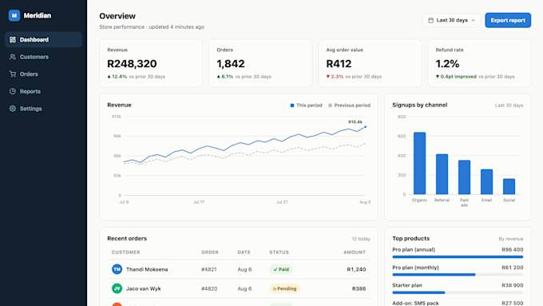Image resolution: width=543 pixels, height=306 pixels.
Task: Open the Reports section
Action: (43, 91)
